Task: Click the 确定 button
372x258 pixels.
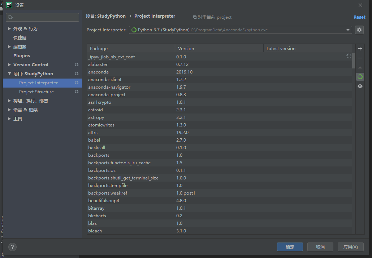Action: tap(290, 247)
